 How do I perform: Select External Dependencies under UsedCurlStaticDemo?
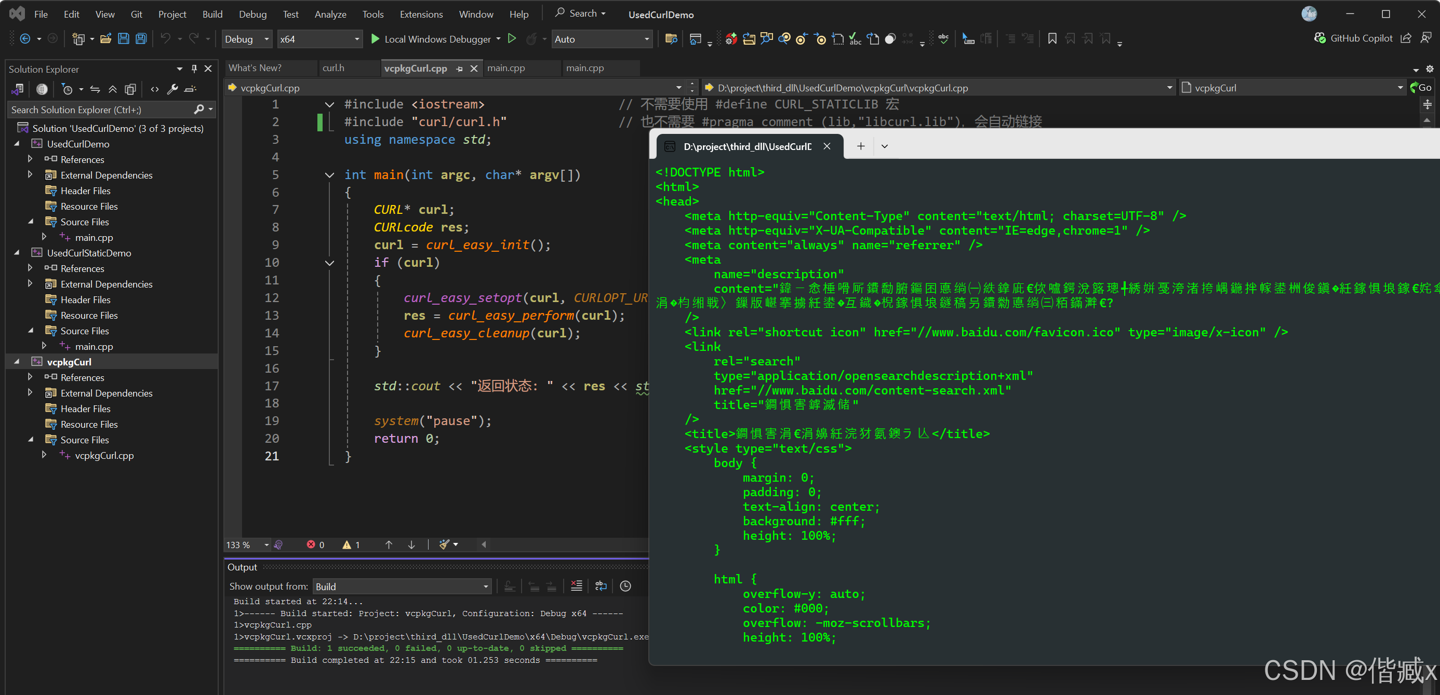[x=106, y=284]
